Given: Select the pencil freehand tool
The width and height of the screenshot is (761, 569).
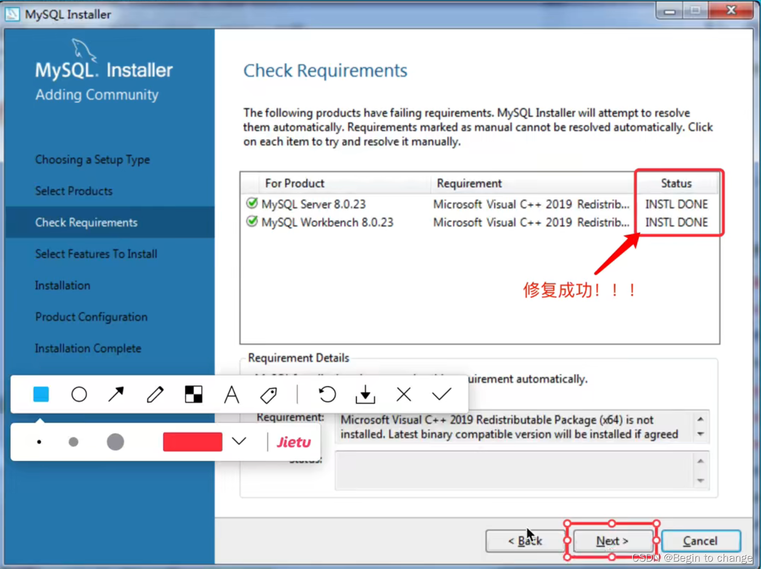Looking at the screenshot, I should click(x=155, y=394).
